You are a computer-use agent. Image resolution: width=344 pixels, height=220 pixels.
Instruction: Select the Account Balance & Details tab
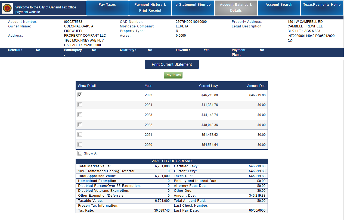pyautogui.click(x=236, y=8)
